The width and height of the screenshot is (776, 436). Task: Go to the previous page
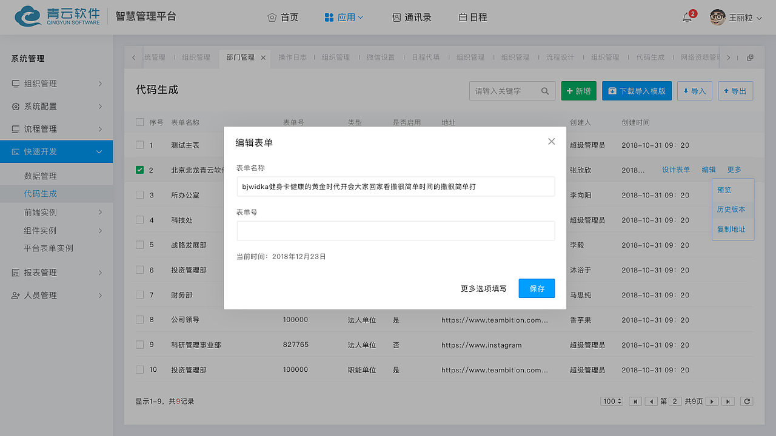pyautogui.click(x=651, y=401)
